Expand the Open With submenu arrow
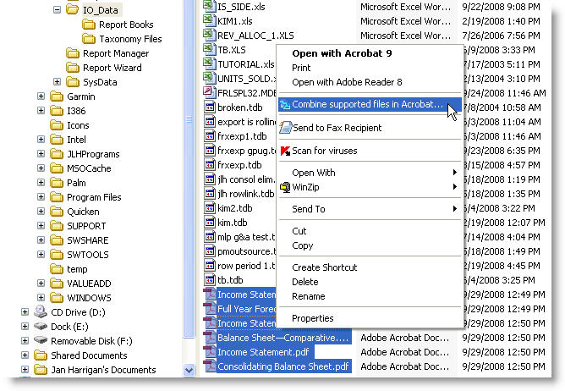This screenshot has width=565, height=391. pos(455,173)
